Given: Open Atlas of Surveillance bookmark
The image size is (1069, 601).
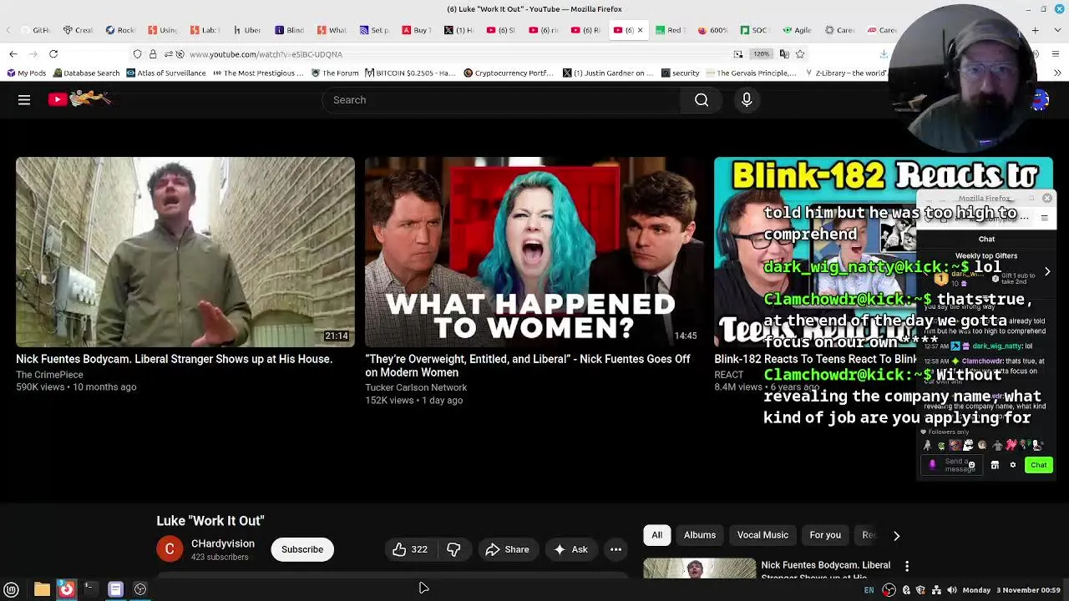Looking at the screenshot, I should click(166, 73).
